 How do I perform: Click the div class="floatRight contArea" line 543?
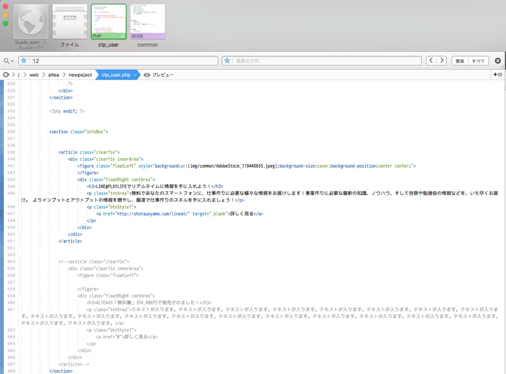coord(116,179)
